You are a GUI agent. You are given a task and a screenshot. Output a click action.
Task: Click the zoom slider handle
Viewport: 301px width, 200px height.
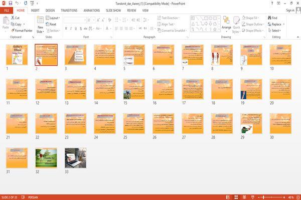[263, 197]
